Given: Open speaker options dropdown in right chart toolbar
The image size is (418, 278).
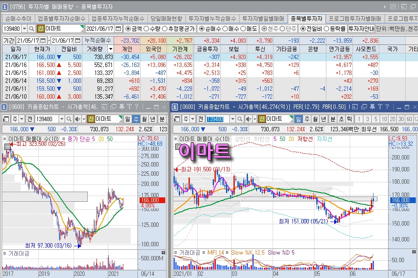Looking at the screenshot, I should [255, 119].
